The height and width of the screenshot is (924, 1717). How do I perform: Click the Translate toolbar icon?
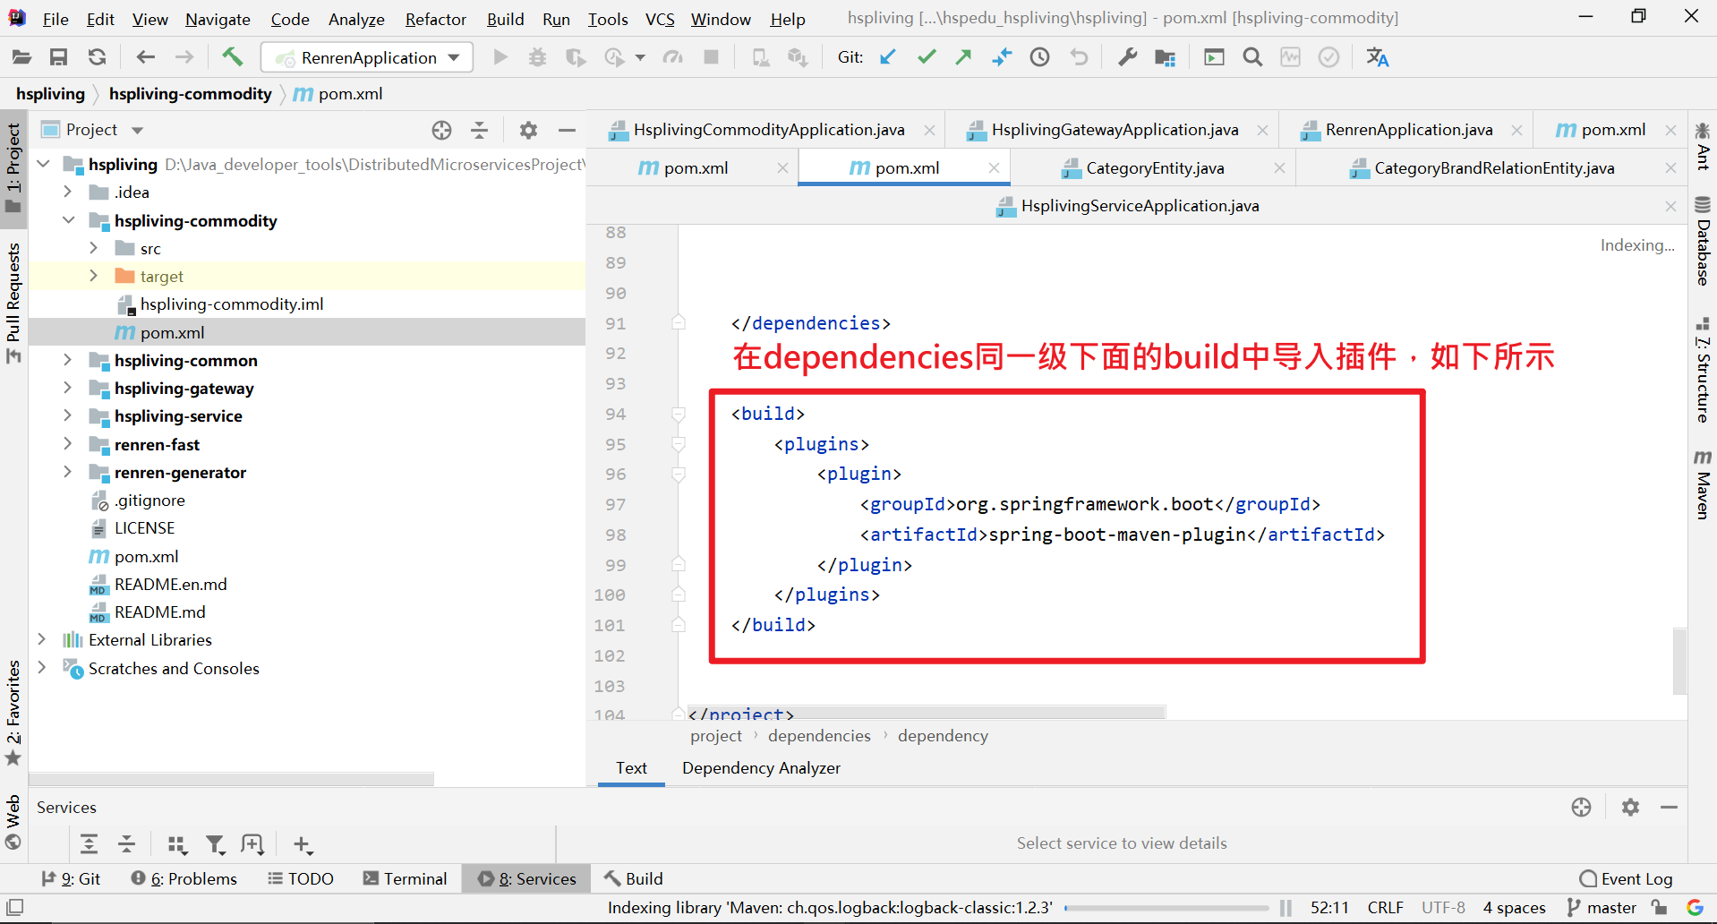coord(1377,57)
